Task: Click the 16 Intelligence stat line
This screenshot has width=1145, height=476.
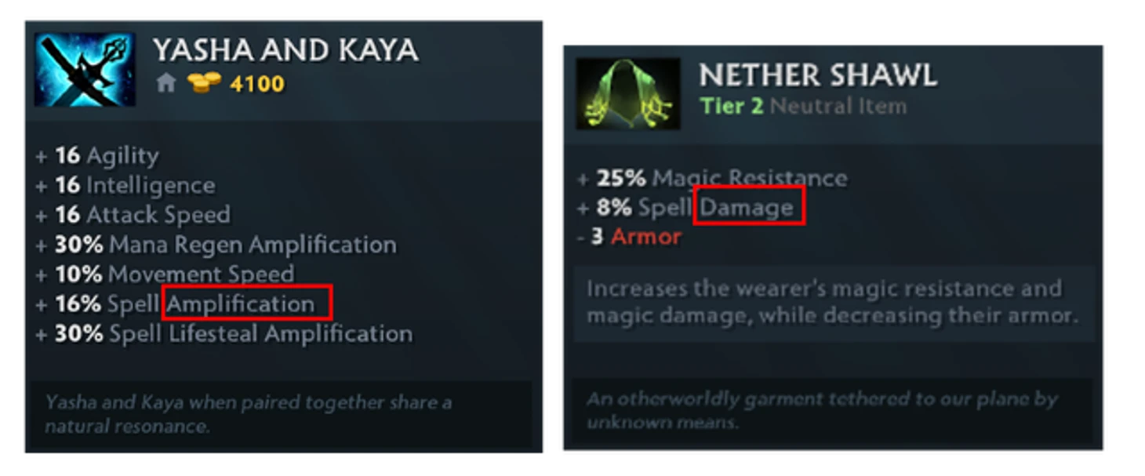Action: [x=125, y=185]
